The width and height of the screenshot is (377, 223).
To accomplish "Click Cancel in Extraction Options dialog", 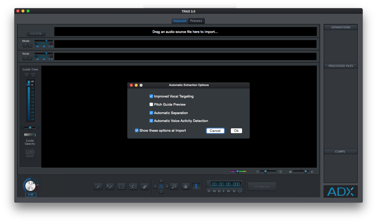I will 215,131.
